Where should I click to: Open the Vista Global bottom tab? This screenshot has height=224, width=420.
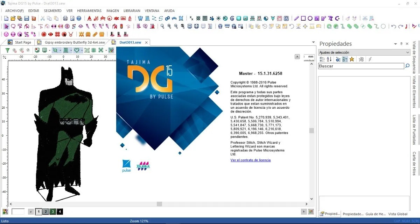pyautogui.click(x=398, y=214)
